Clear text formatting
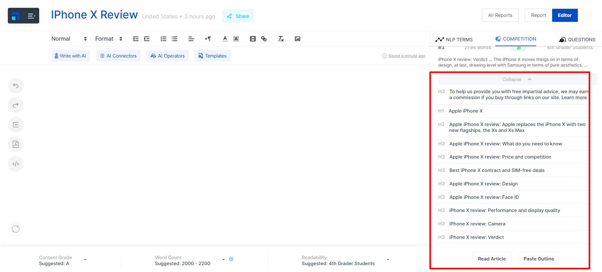Screen dimensions: 602x272 [281, 39]
